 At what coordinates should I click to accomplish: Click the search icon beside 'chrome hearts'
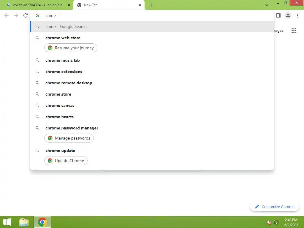(x=37, y=117)
